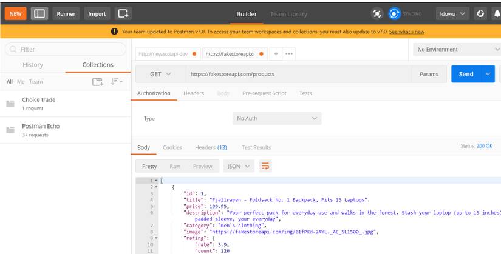
Task: Collapse the rating object at line 9
Action: (x=156, y=238)
